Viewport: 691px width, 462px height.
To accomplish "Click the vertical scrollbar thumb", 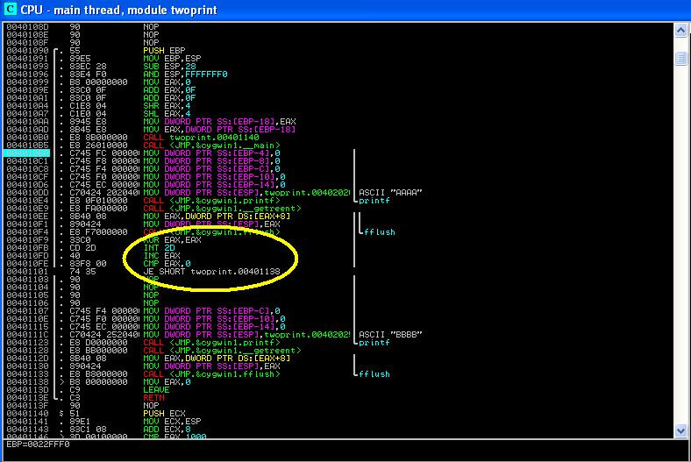I will [680, 58].
